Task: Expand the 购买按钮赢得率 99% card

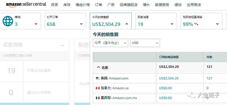Action: tap(217, 24)
